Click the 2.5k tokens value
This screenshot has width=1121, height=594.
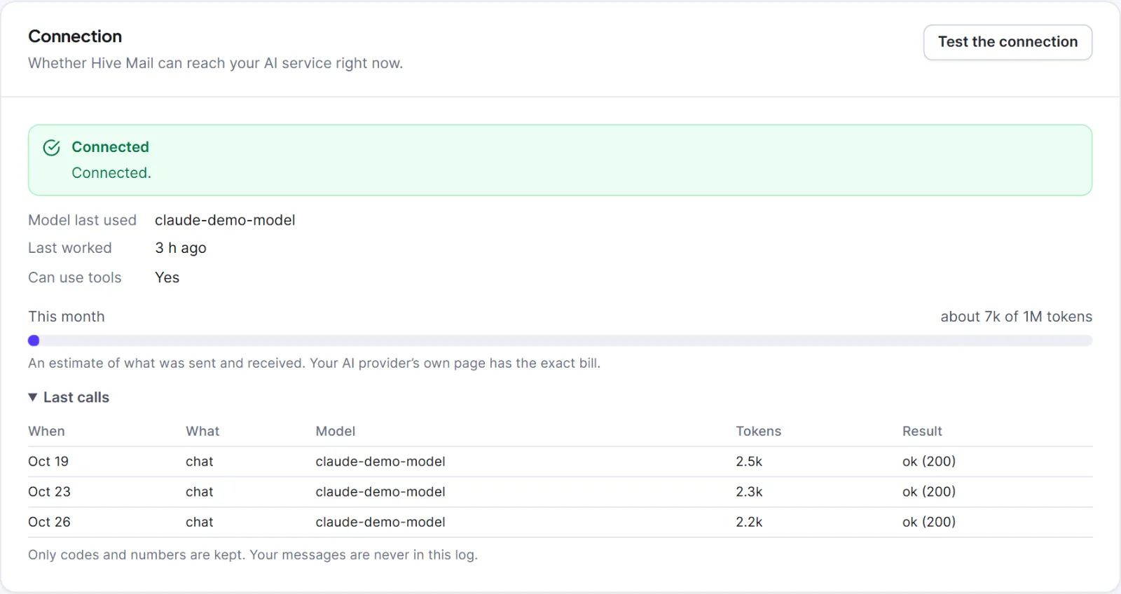tap(749, 462)
